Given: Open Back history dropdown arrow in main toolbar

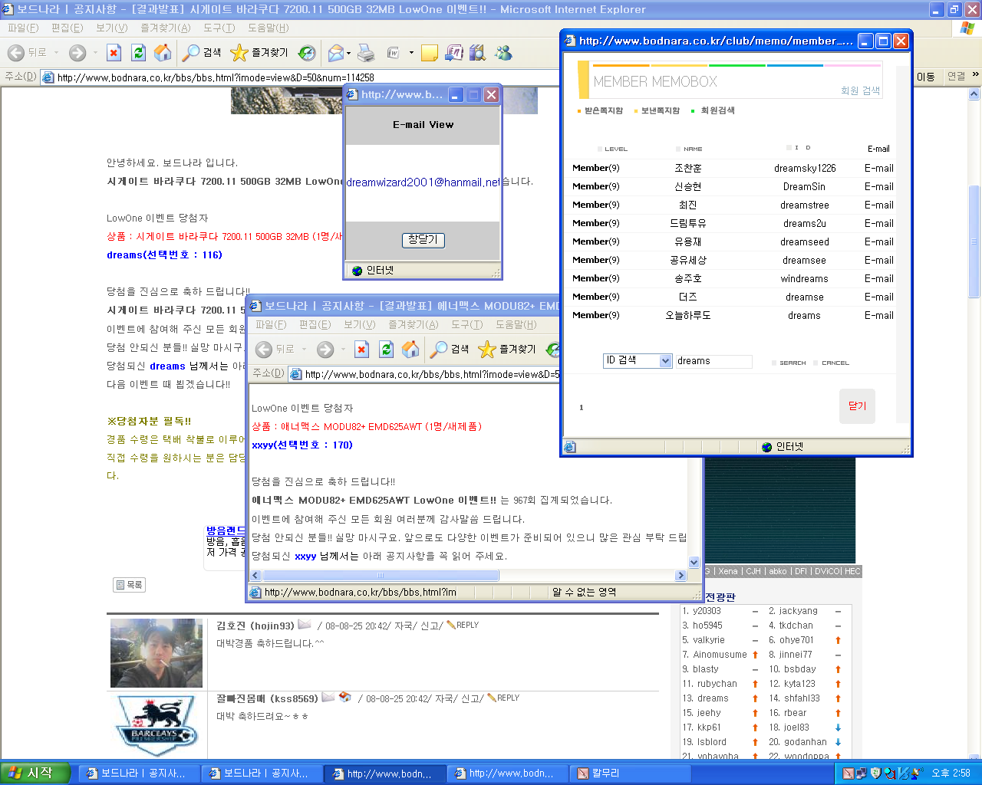Looking at the screenshot, I should click(x=56, y=53).
